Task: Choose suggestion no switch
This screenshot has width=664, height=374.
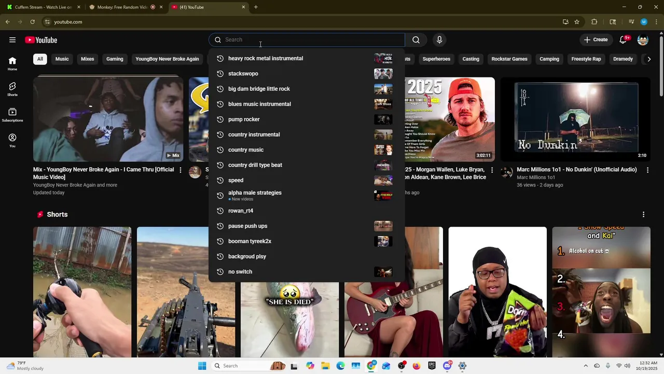Action: click(306, 272)
